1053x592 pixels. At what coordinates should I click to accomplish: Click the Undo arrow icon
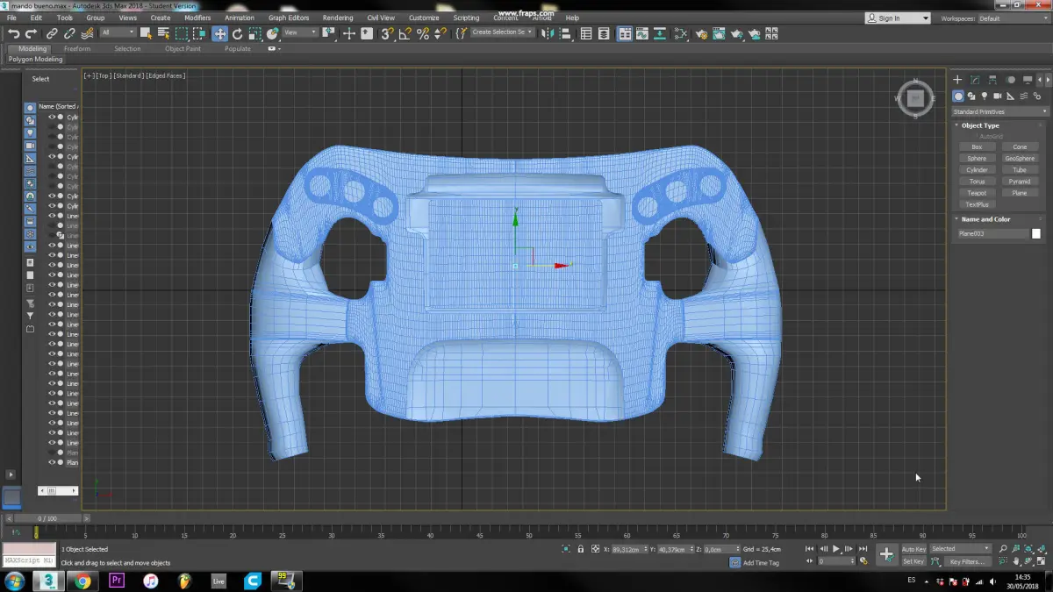14,33
